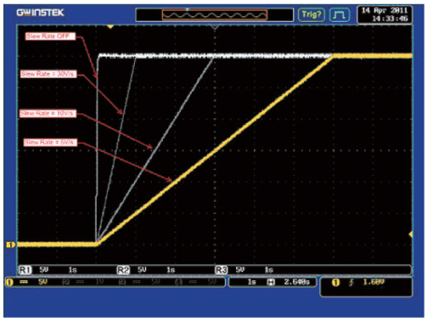Click the Trig? status indicator
Screen dimensions: 427x321
pos(312,14)
